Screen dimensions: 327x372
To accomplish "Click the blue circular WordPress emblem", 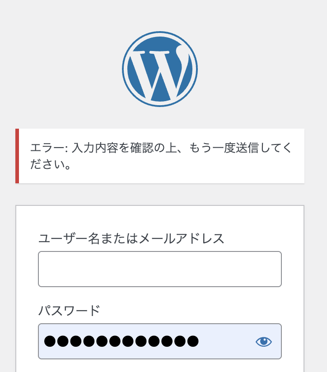I will pyautogui.click(x=160, y=69).
